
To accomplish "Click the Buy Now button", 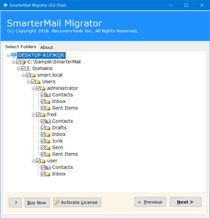I will click(37, 202).
